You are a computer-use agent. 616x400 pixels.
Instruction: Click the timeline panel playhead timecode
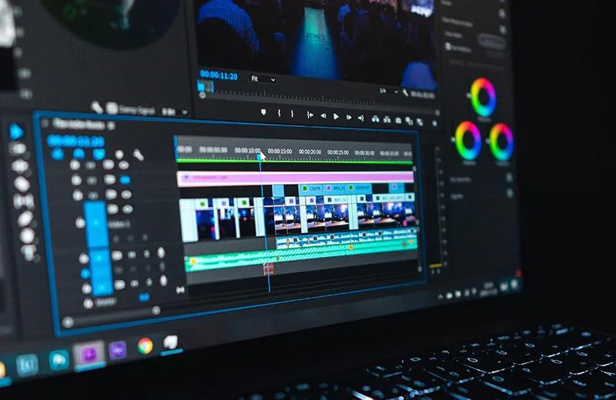coord(75,142)
